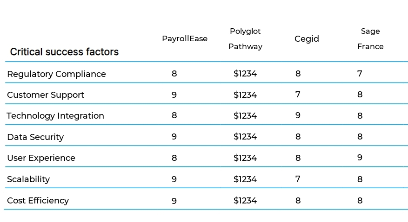The image size is (408, 222).
Task: Click the Sage France column header
Action: pos(370,39)
